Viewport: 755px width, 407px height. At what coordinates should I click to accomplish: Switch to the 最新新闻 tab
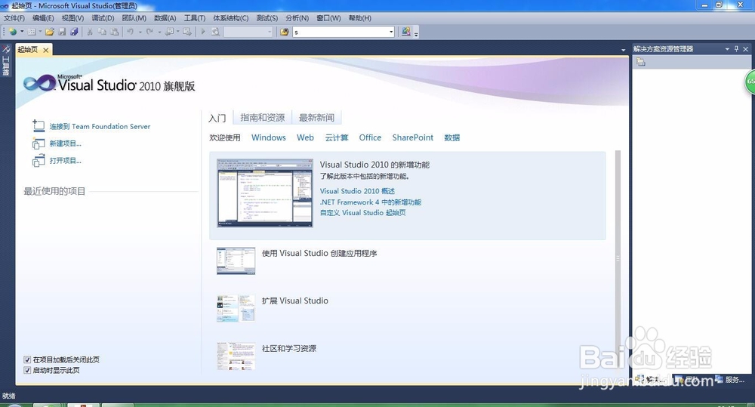point(316,118)
